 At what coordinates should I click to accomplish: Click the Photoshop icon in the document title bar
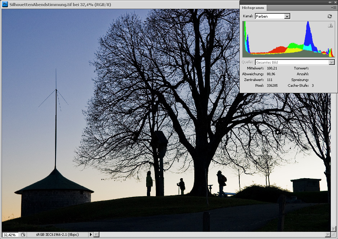[5, 4]
